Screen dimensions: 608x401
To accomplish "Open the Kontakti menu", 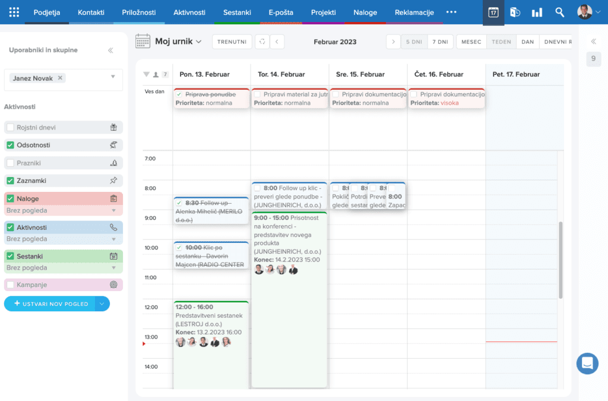I will [91, 12].
